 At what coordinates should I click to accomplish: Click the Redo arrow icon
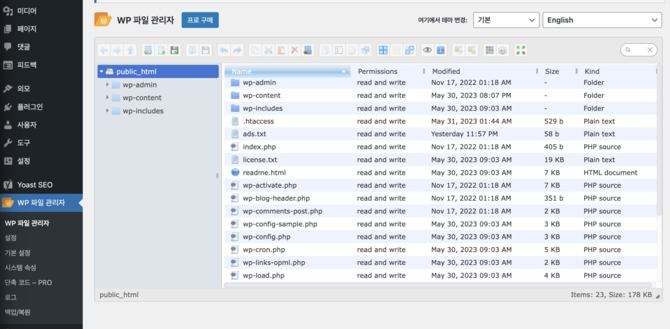pos(237,50)
